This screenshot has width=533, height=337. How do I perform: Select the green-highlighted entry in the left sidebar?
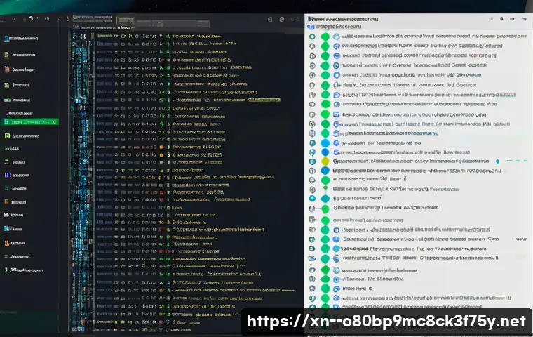(30, 122)
